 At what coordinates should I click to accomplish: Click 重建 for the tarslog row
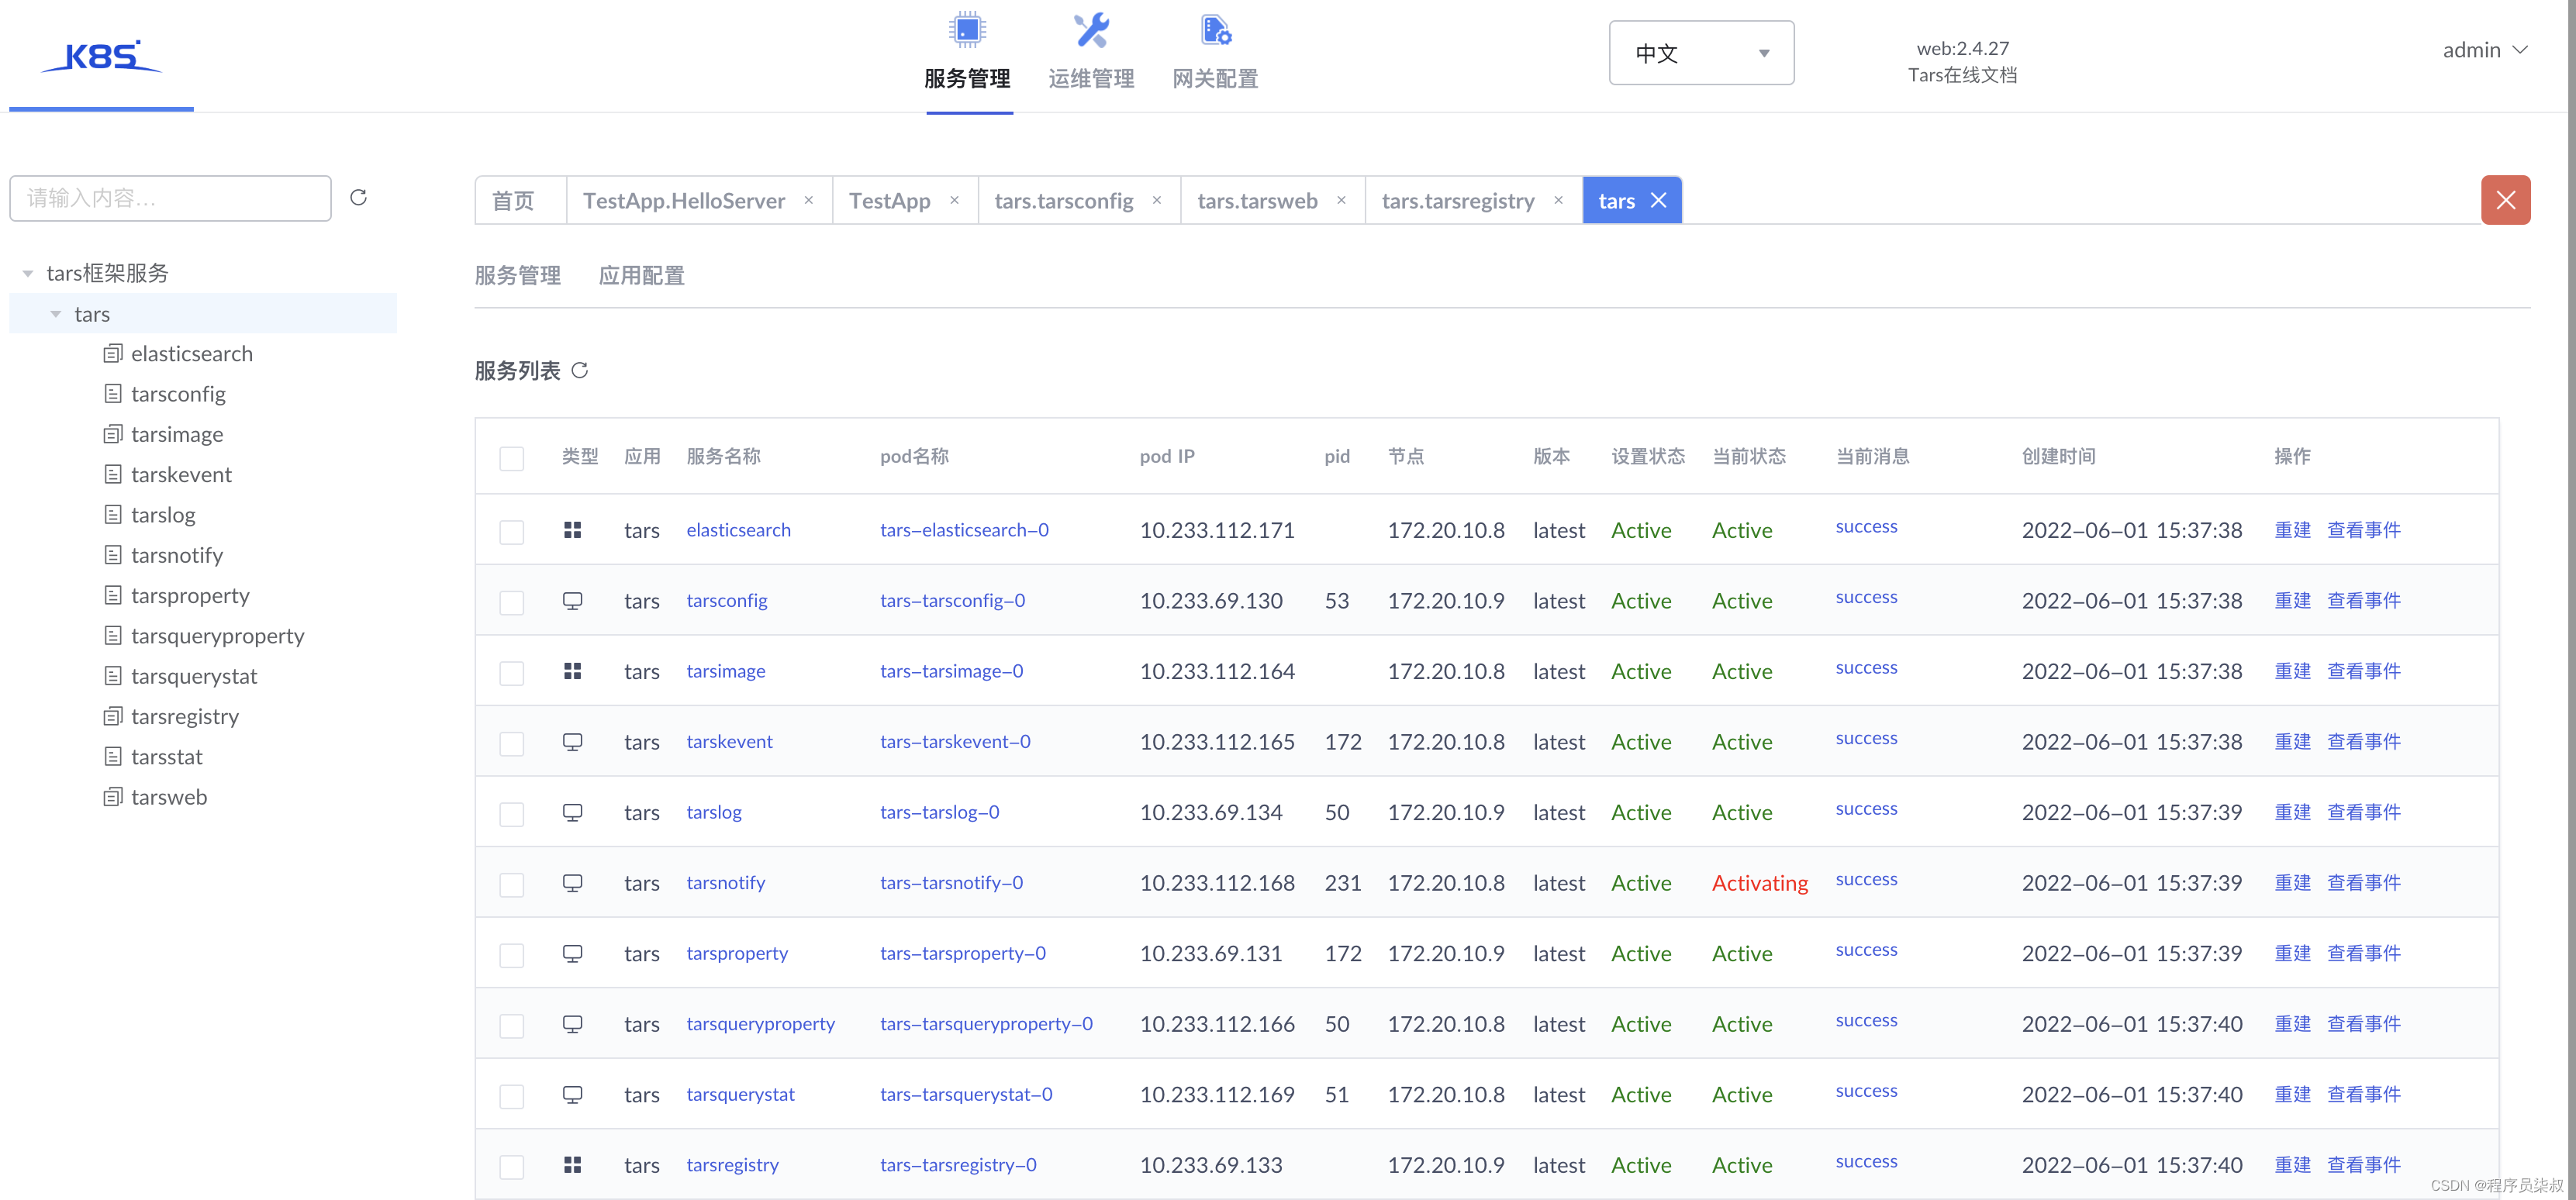tap(2292, 812)
